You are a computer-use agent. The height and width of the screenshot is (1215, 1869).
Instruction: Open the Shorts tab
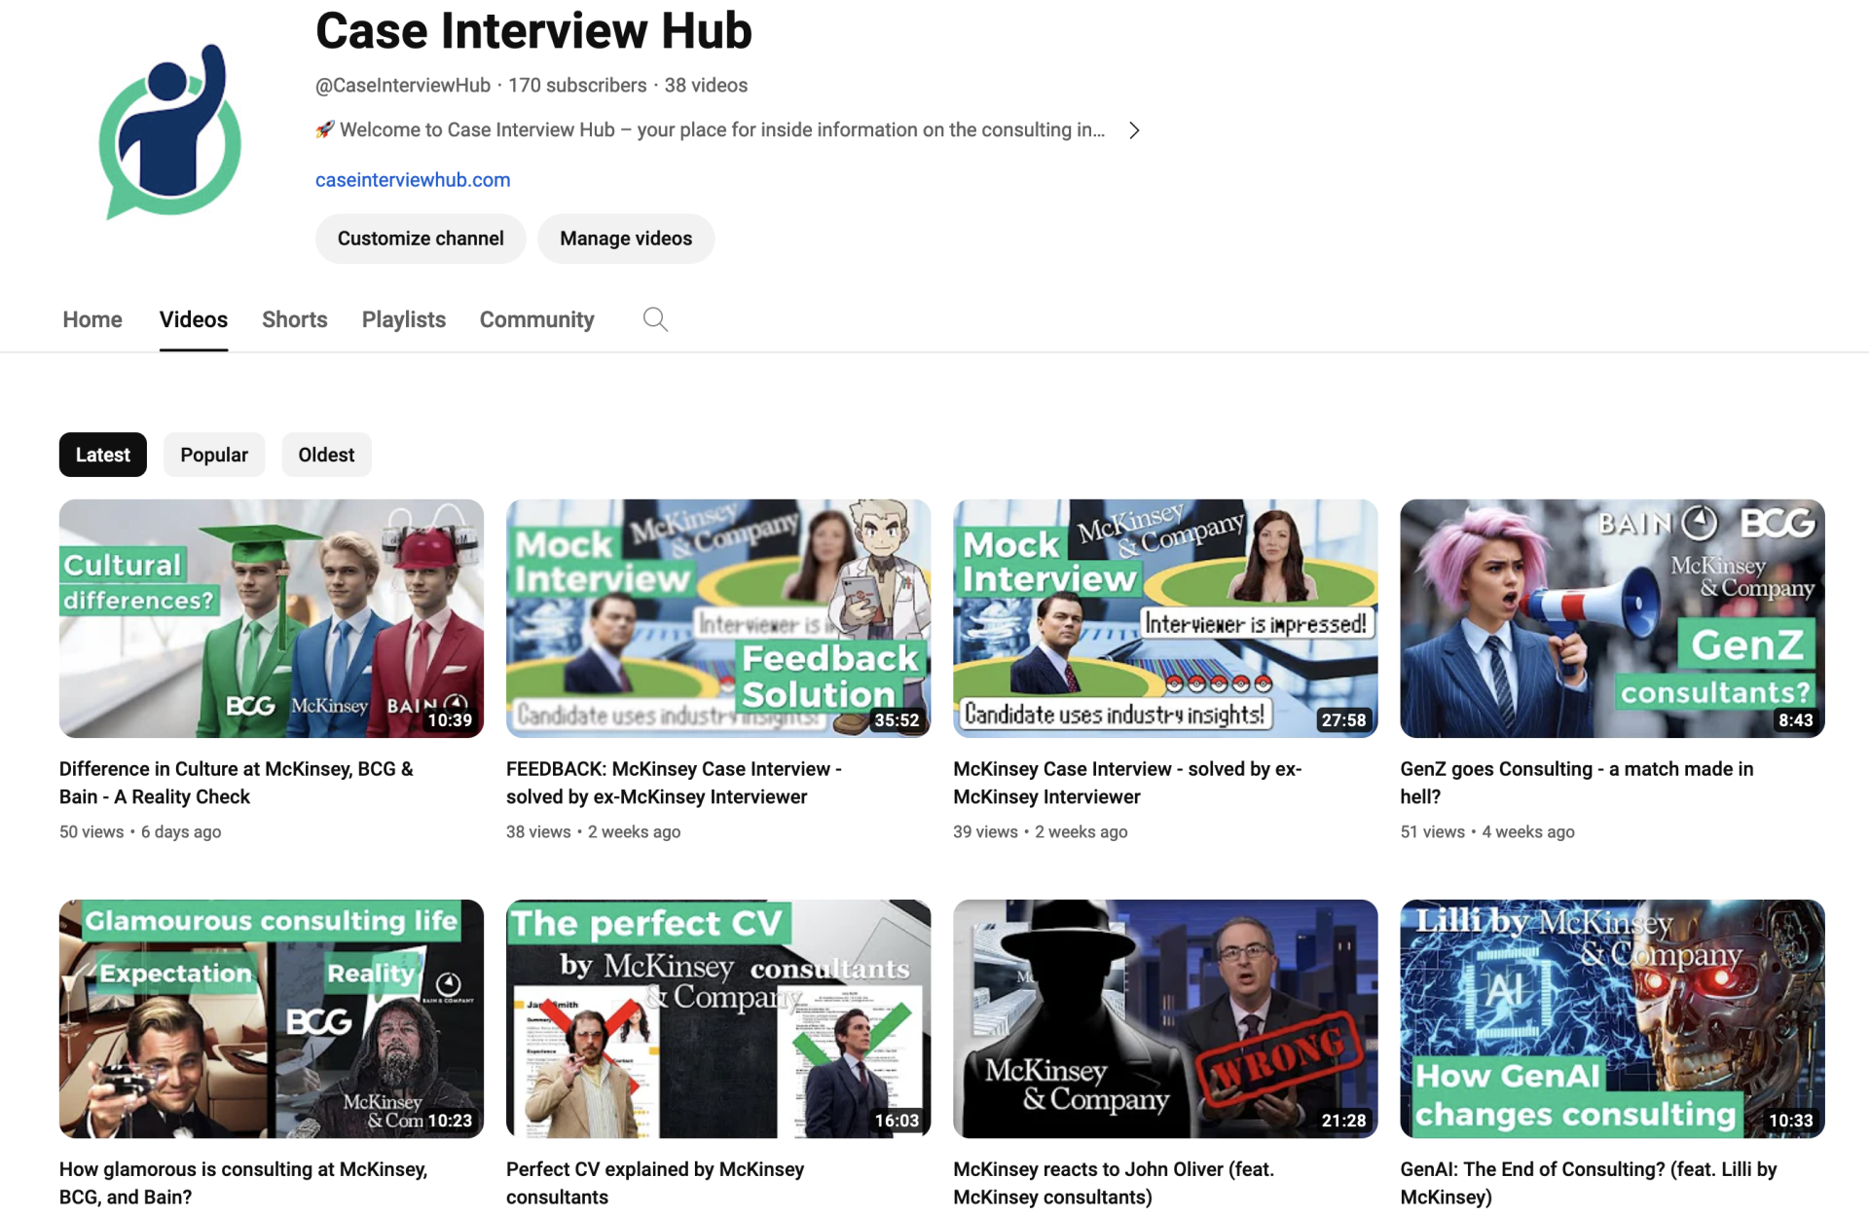pyautogui.click(x=295, y=319)
